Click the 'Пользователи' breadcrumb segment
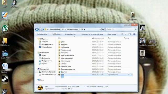The width and height of the screenshot is (168, 94). [x=72, y=29]
